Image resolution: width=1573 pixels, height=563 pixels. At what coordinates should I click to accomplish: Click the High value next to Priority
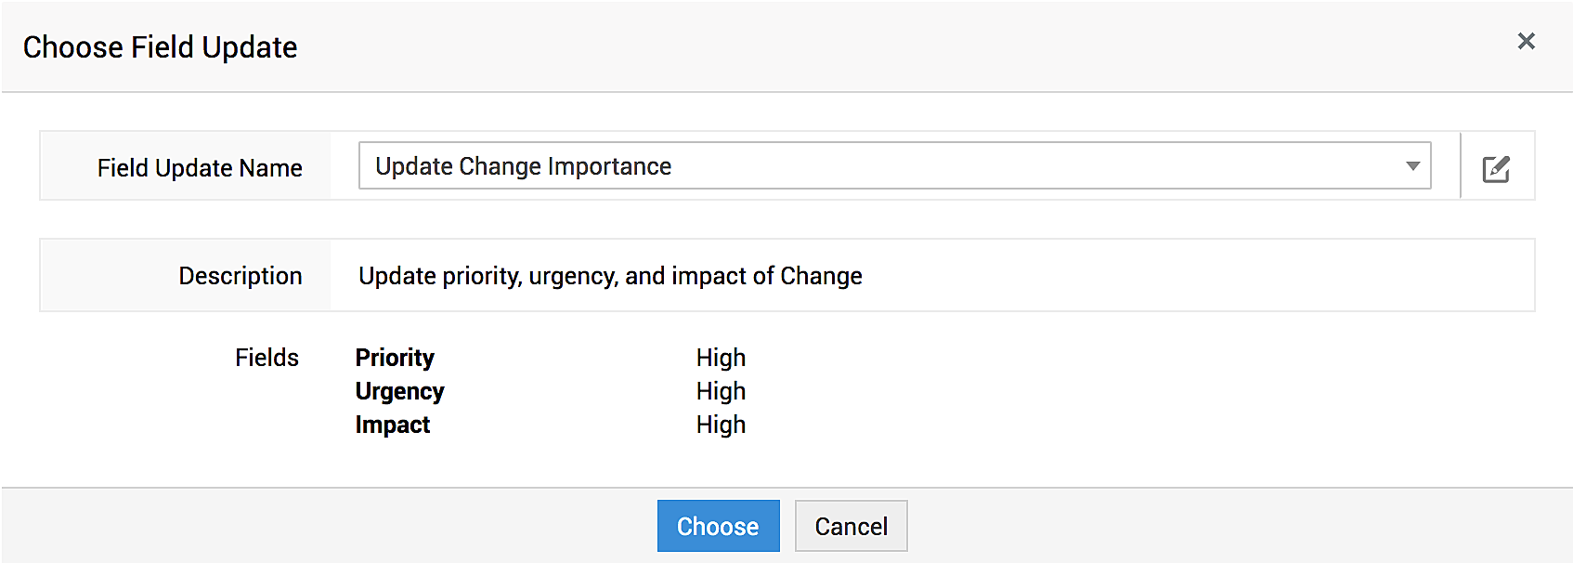click(x=721, y=358)
